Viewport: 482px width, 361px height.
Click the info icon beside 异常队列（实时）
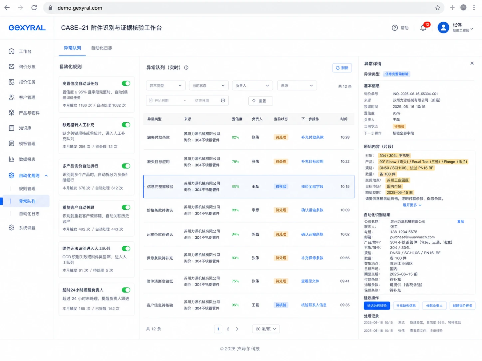coord(186,67)
